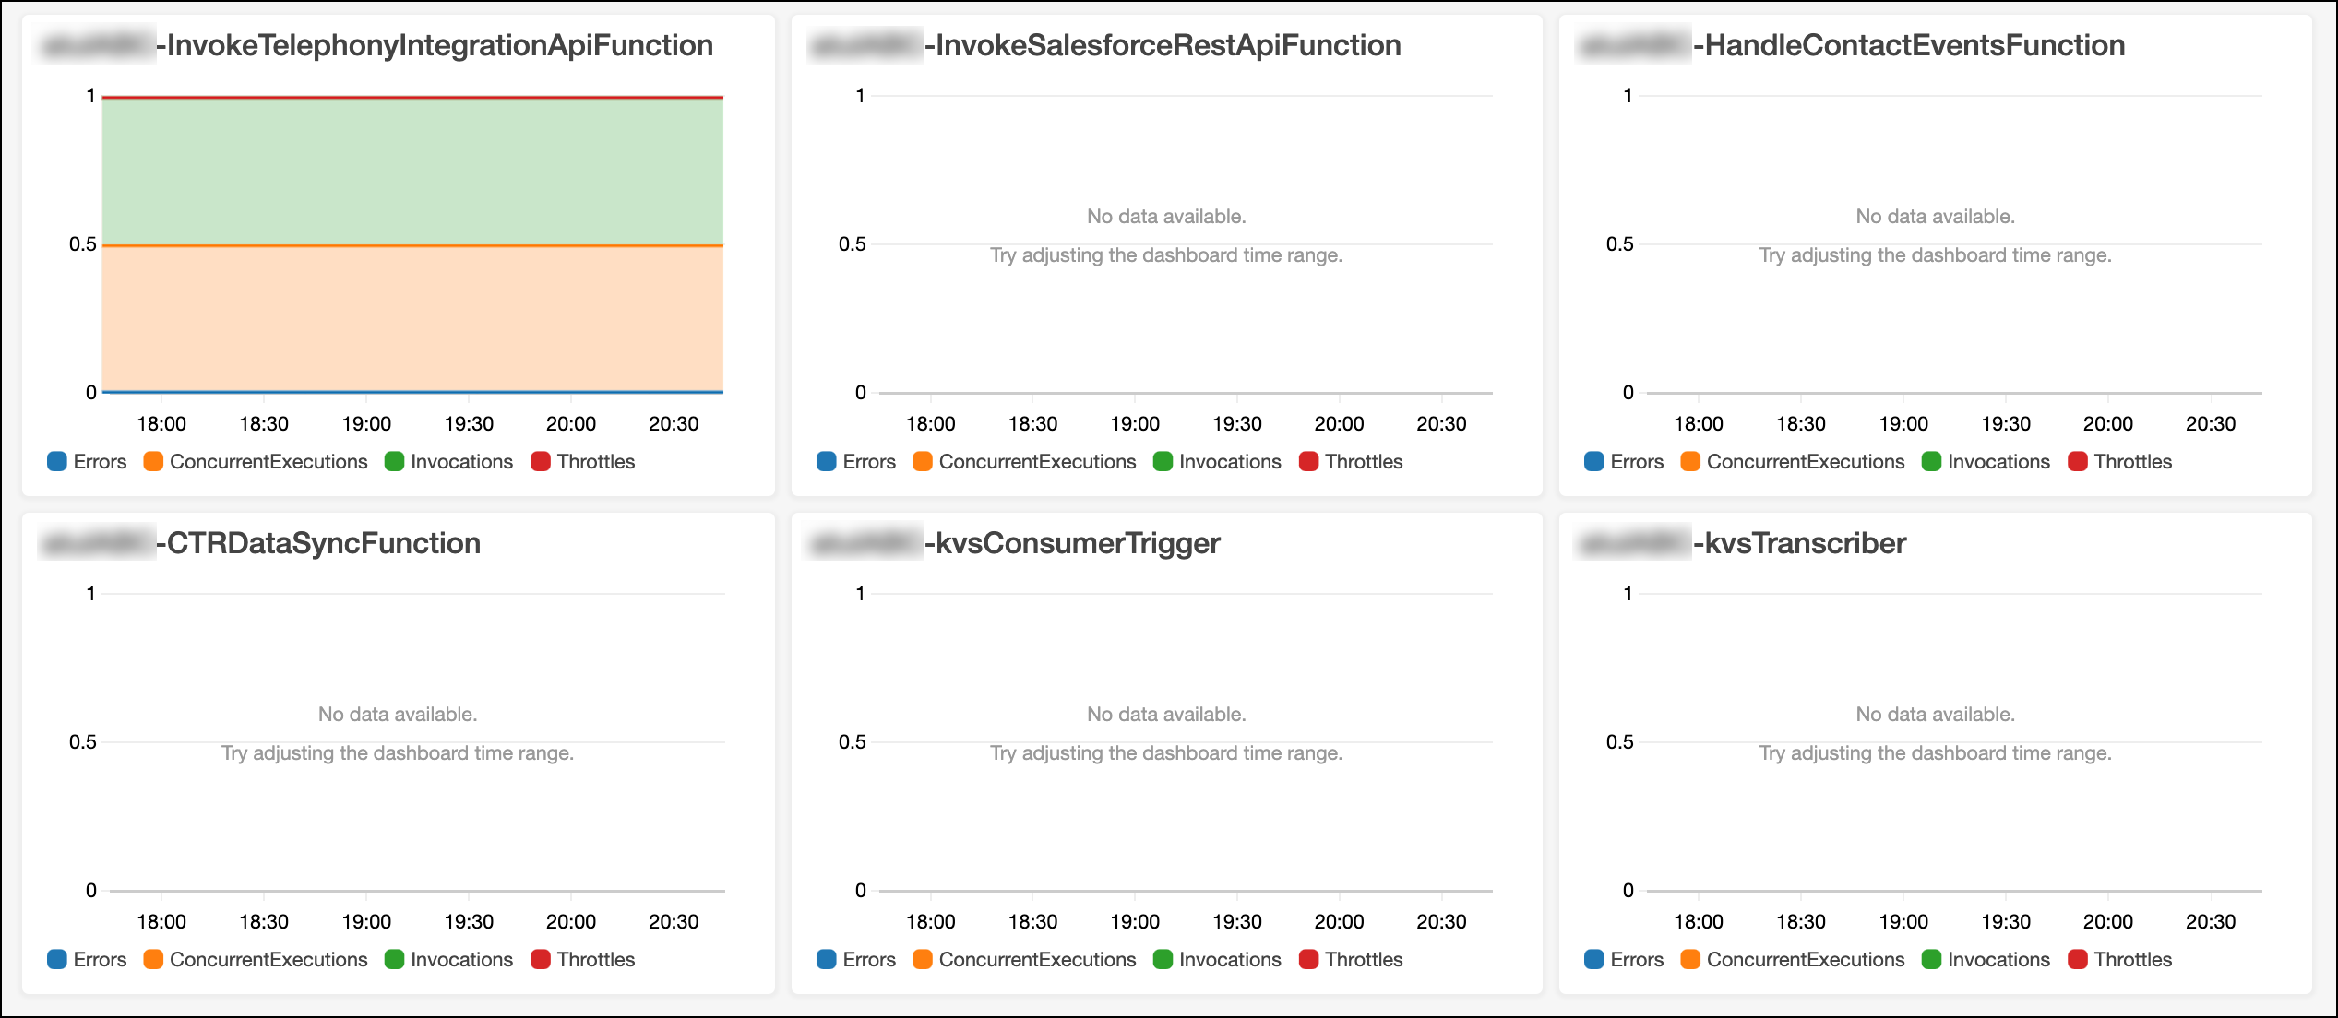Viewport: 2338px width, 1018px height.
Task: Toggle Errors legend label in InvokeSalesforceRestApiFunction widget
Action: (x=868, y=461)
